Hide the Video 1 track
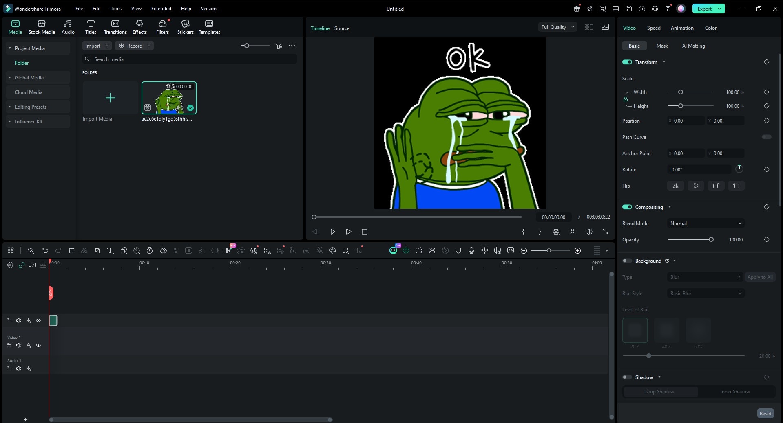Screen dimensions: 783x423 coord(38,345)
